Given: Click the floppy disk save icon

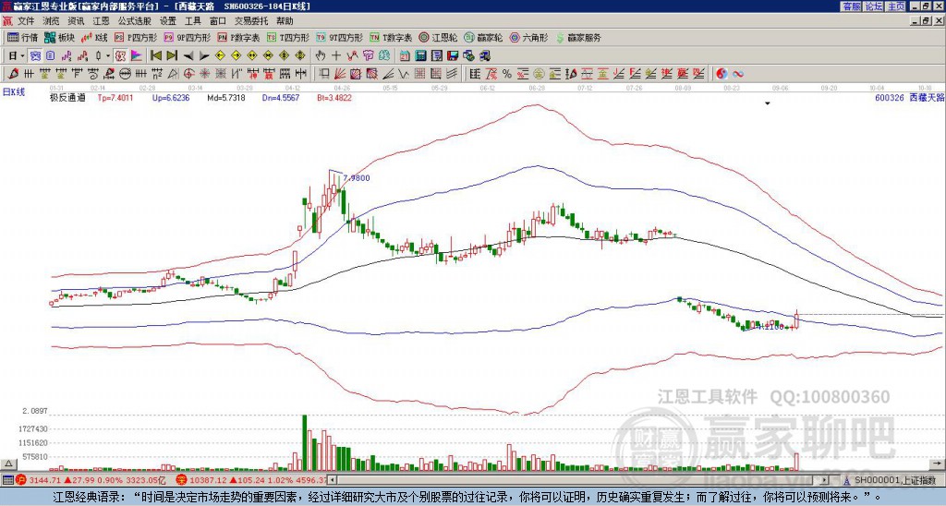Looking at the screenshot, I should 453,56.
